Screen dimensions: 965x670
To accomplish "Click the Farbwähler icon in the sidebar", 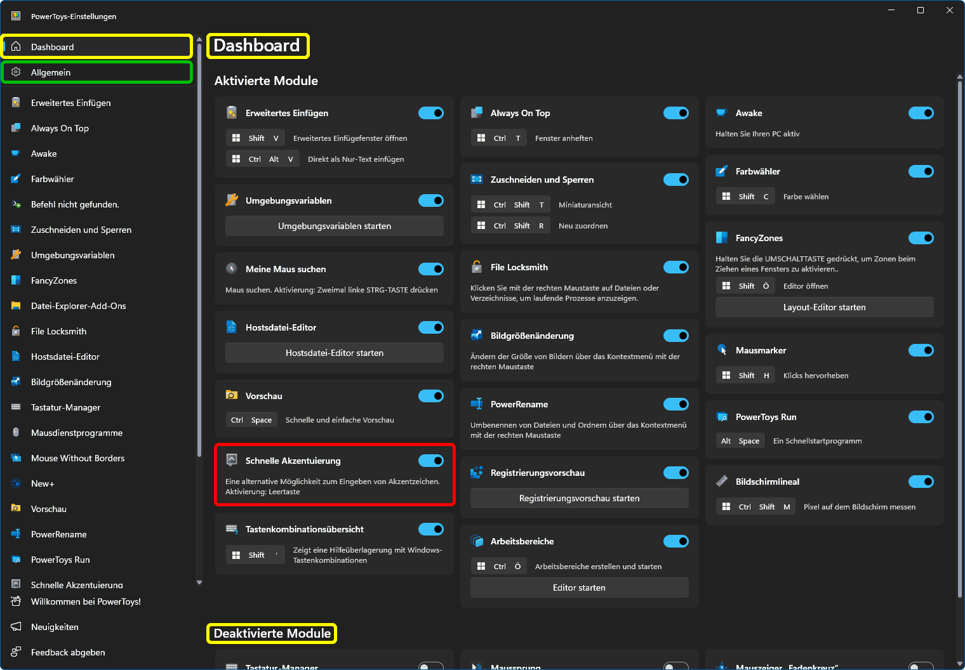I will [x=16, y=179].
